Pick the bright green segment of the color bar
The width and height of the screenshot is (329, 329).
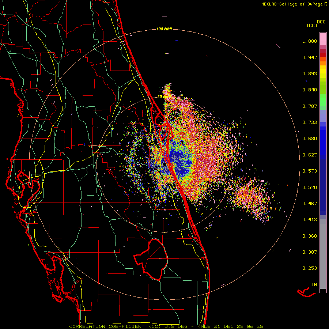323,100
